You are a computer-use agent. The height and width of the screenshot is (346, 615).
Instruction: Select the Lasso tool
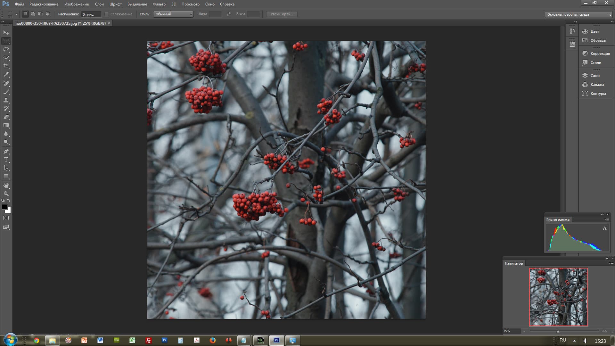point(6,49)
